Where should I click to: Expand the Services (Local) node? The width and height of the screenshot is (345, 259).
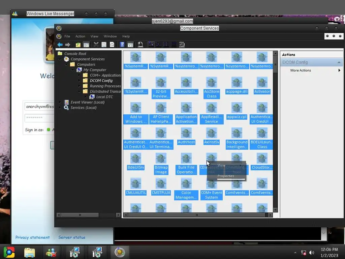click(x=60, y=108)
